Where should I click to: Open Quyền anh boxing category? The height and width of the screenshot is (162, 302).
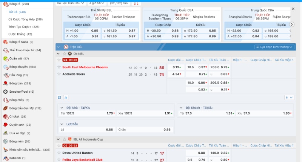point(17,125)
